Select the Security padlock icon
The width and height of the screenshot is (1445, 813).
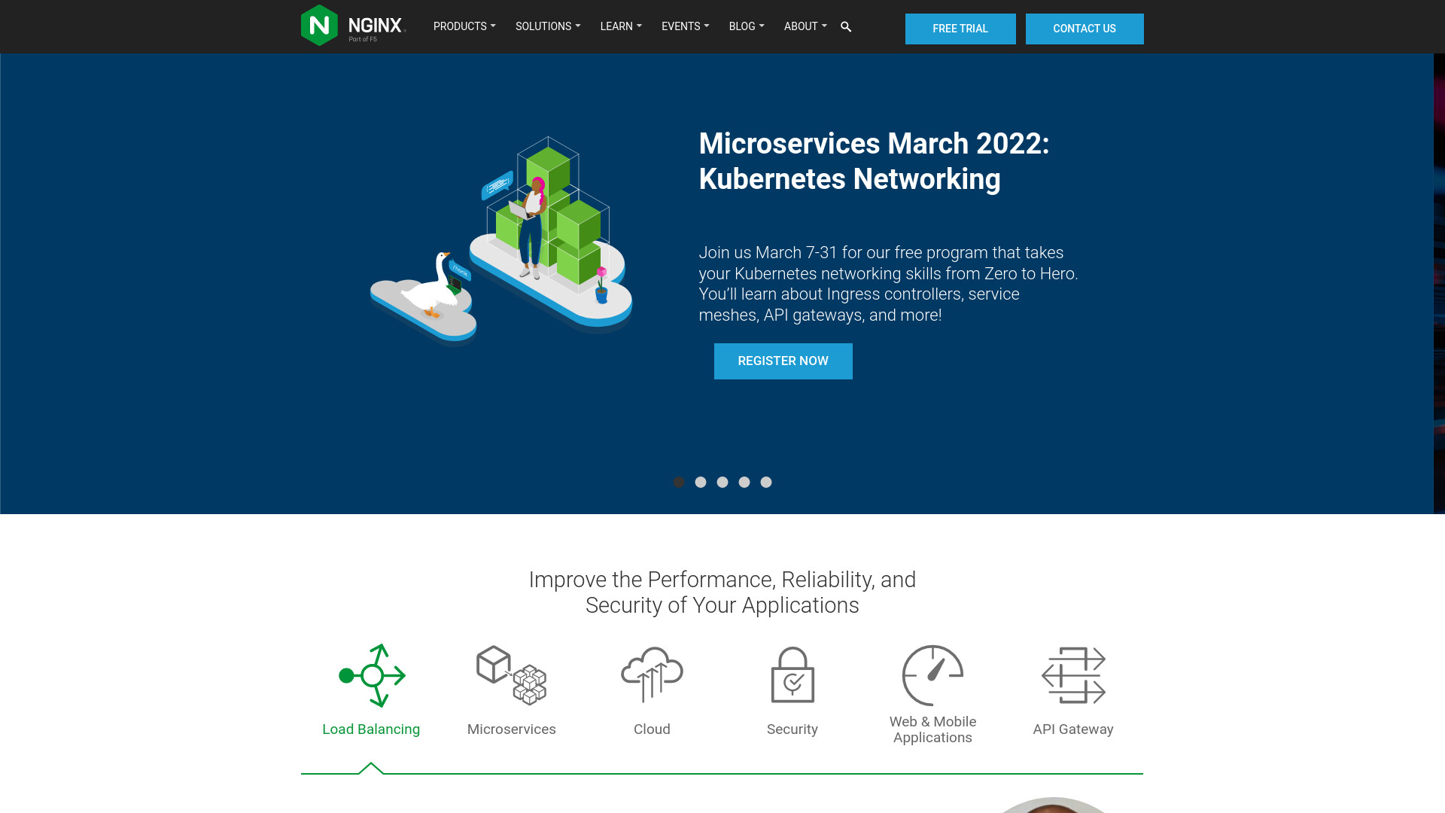point(792,675)
